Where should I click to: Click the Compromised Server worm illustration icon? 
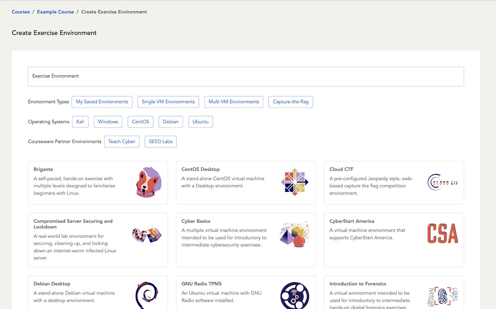point(147,234)
